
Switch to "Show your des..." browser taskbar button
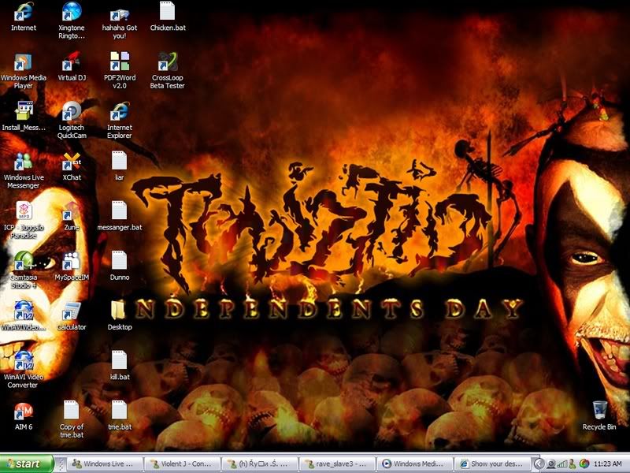click(493, 464)
